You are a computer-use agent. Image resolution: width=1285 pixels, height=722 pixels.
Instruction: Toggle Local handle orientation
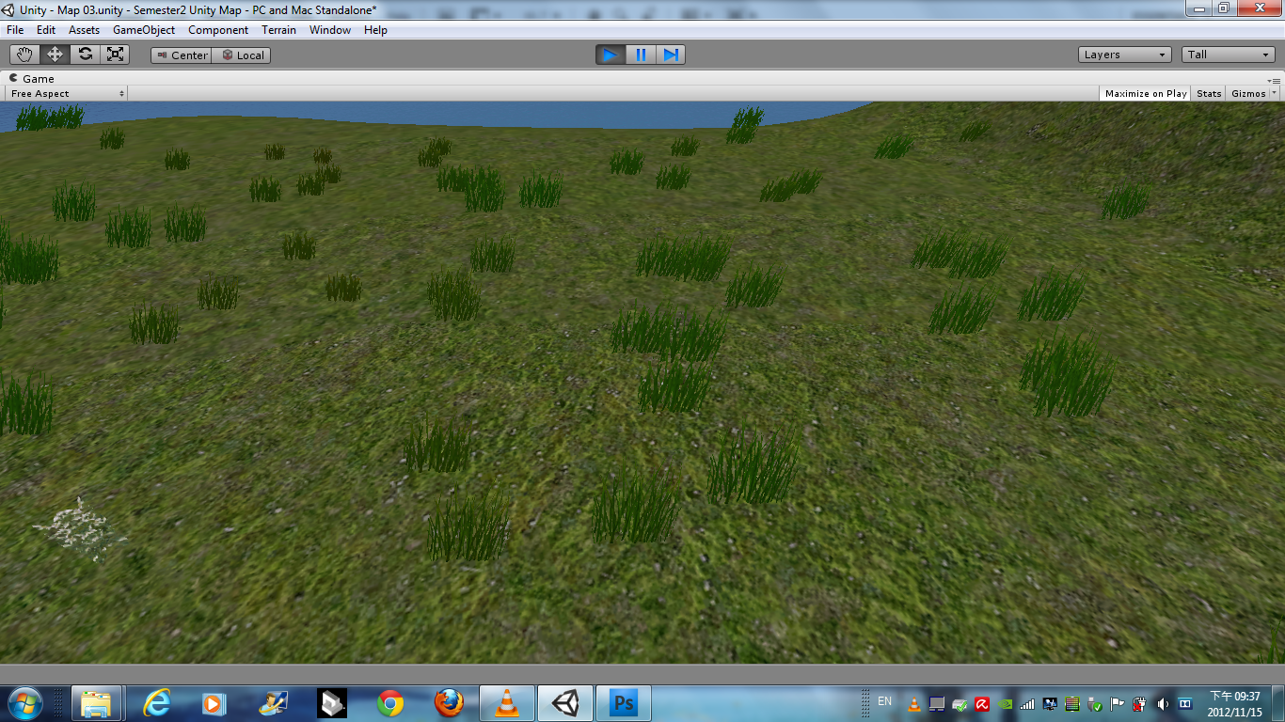[244, 55]
